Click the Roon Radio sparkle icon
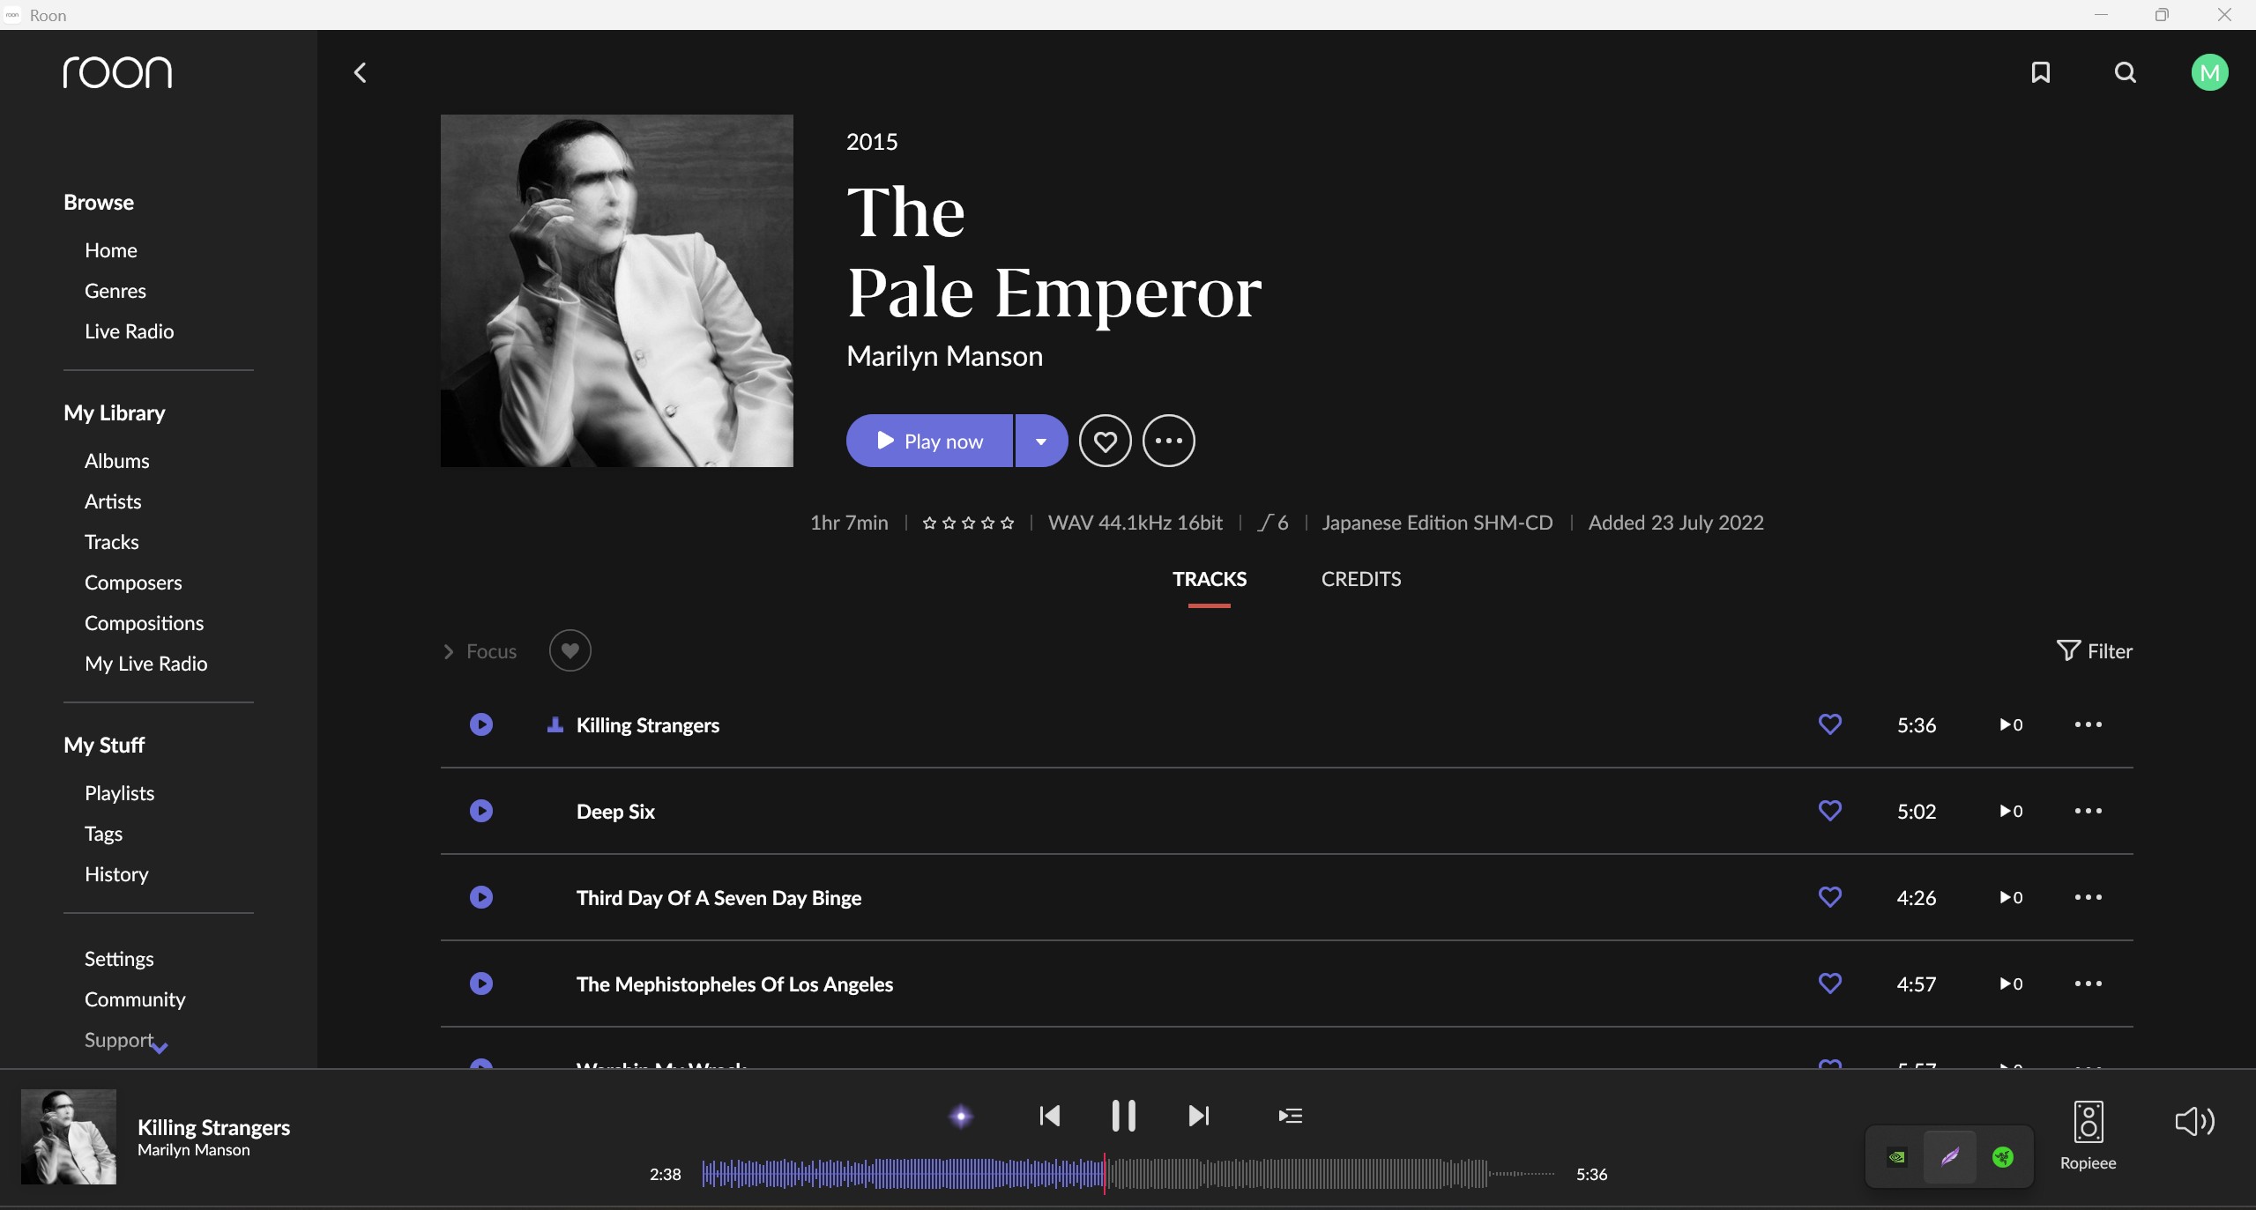 [961, 1117]
